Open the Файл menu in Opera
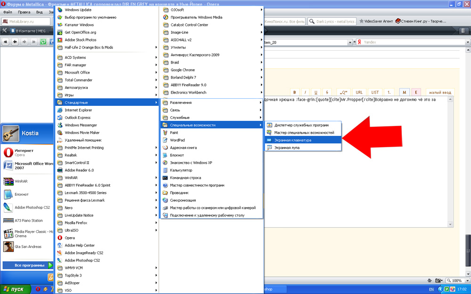The image size is (471, 294). click(8, 12)
